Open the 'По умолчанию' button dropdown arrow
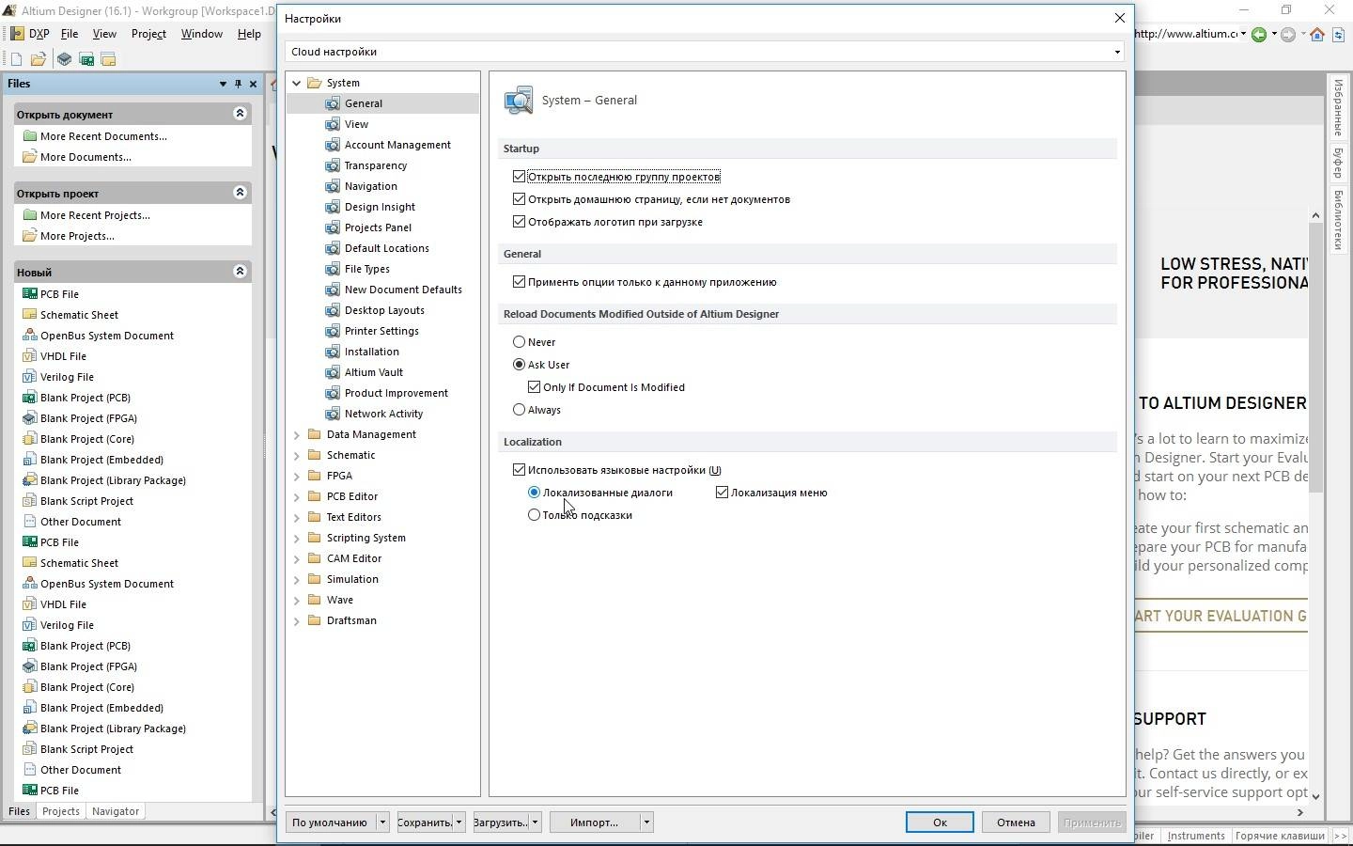The height and width of the screenshot is (846, 1353). pos(382,822)
